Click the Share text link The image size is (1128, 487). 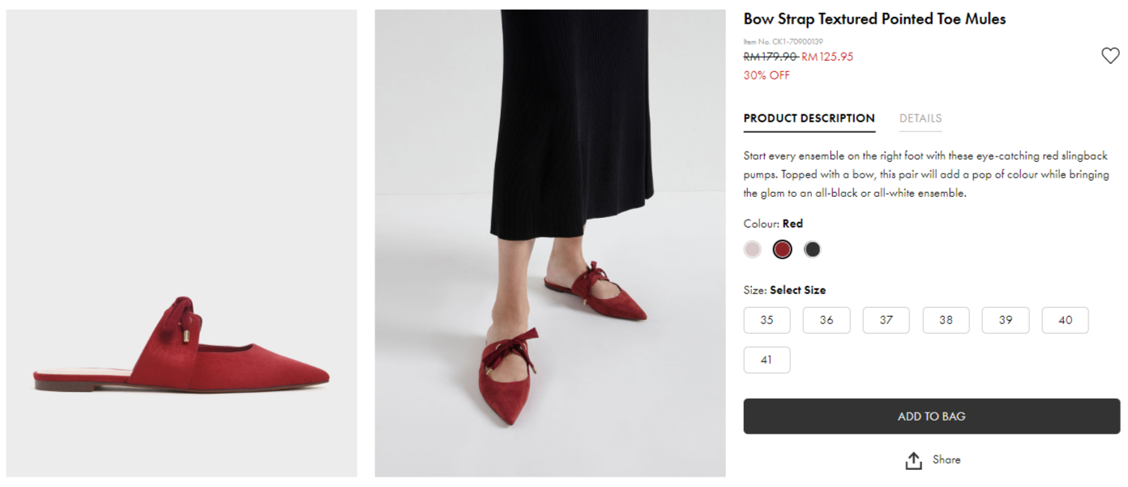(x=946, y=459)
